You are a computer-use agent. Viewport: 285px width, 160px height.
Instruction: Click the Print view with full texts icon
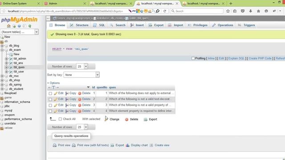(74, 145)
